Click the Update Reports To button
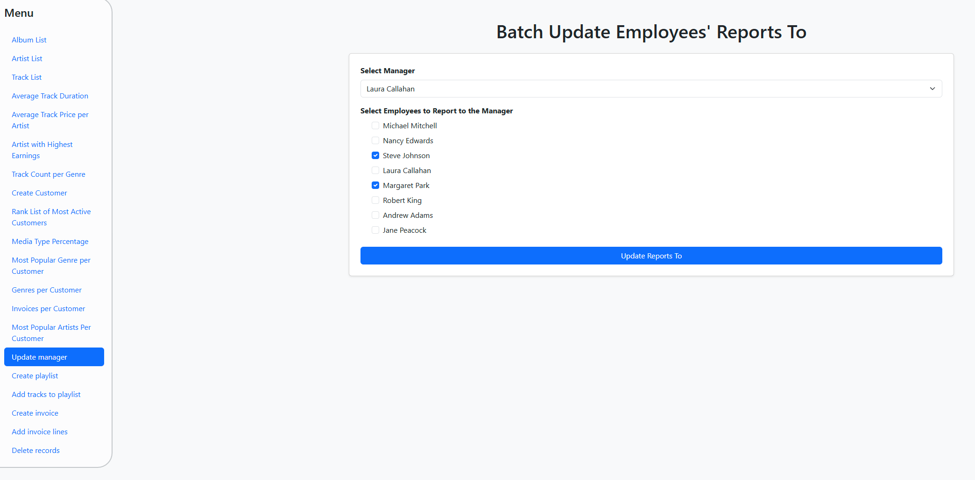 click(650, 256)
